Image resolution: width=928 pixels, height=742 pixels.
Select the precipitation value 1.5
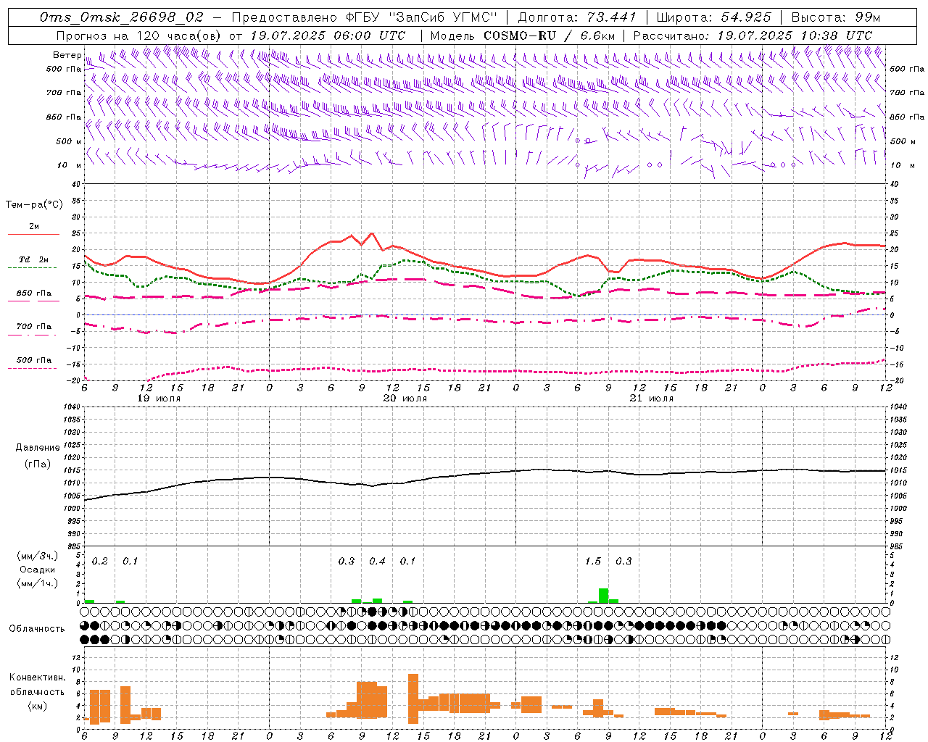click(x=593, y=561)
